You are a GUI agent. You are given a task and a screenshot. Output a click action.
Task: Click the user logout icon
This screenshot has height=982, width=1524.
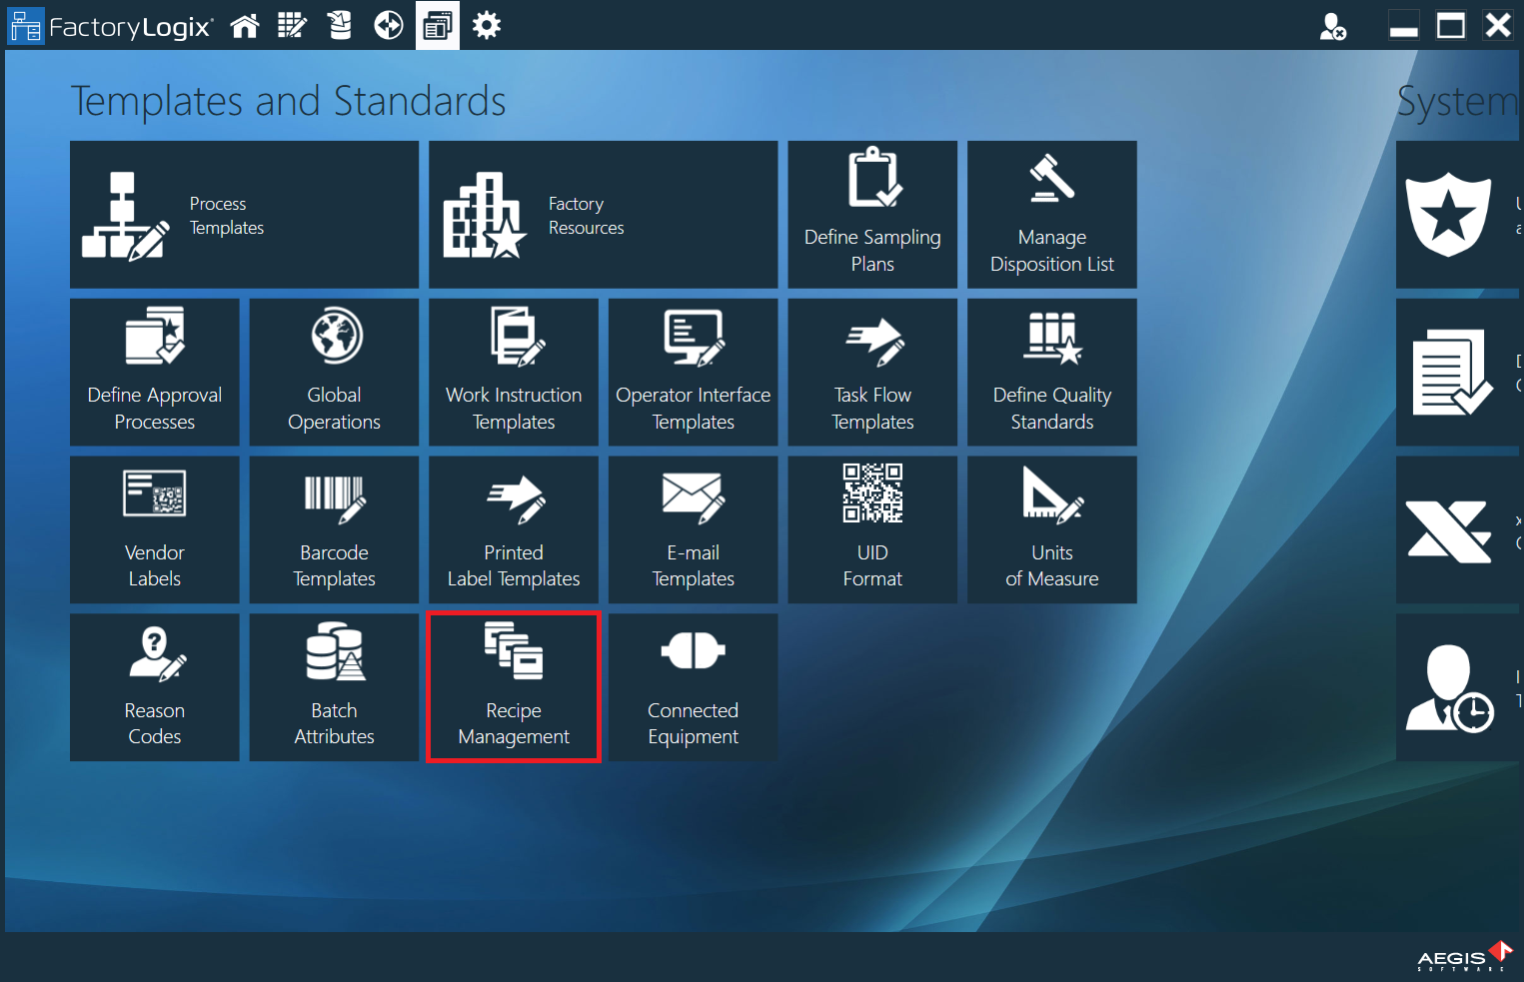click(x=1332, y=26)
